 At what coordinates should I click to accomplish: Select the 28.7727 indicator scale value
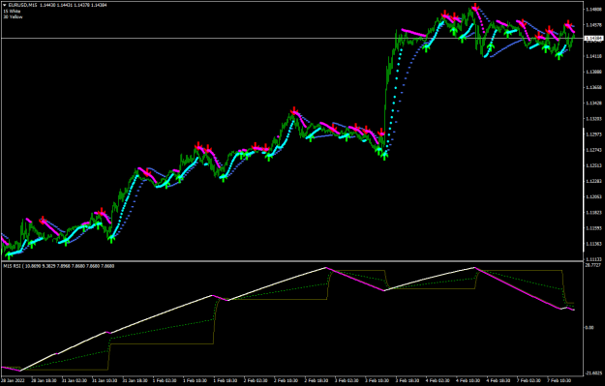click(593, 265)
